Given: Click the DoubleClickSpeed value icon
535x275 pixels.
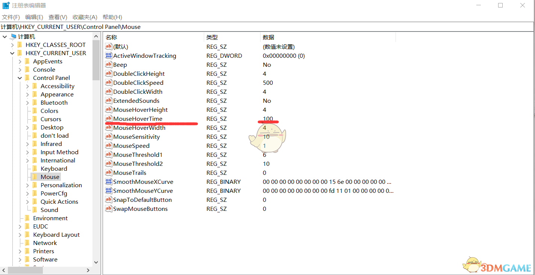Looking at the screenshot, I should (109, 83).
